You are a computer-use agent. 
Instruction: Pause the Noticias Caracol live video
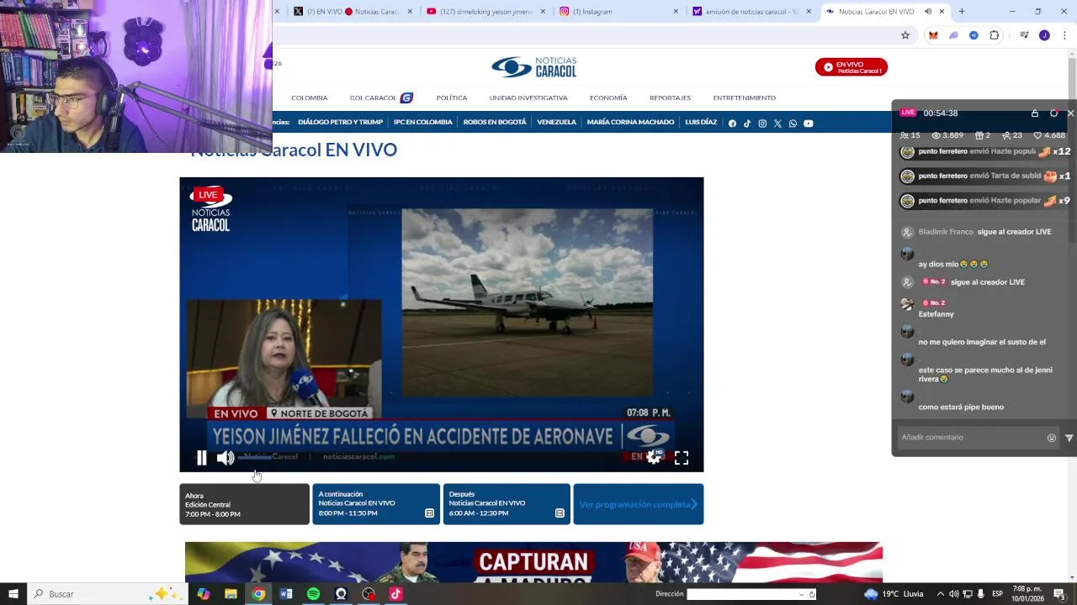pos(201,458)
